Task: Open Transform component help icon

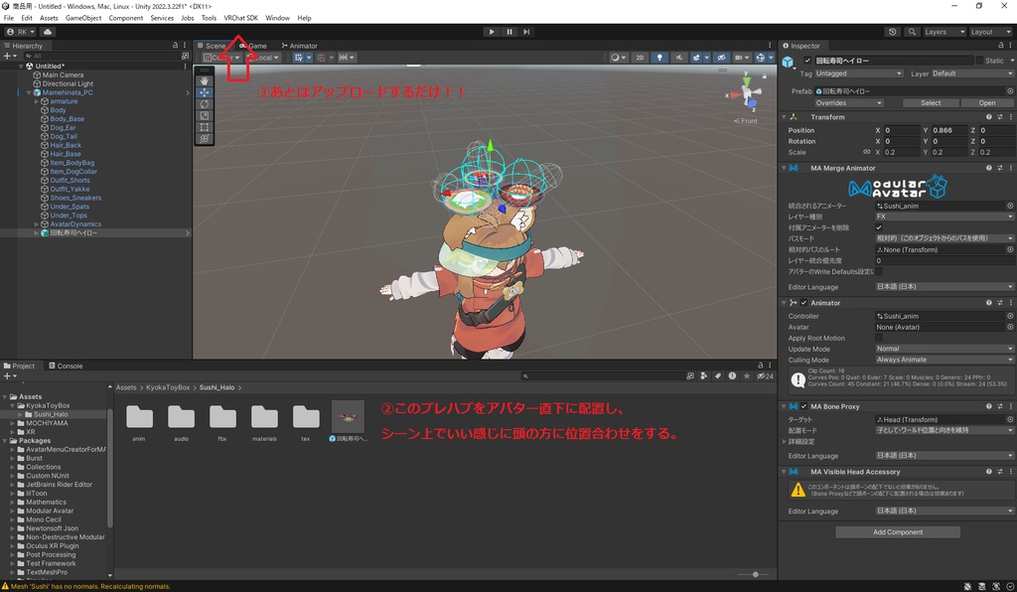Action: point(988,117)
